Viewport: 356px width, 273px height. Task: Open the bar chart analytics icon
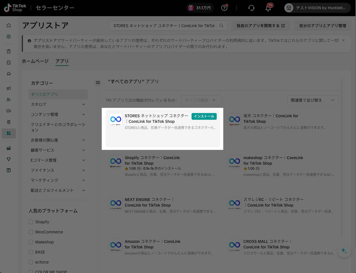tap(9, 148)
